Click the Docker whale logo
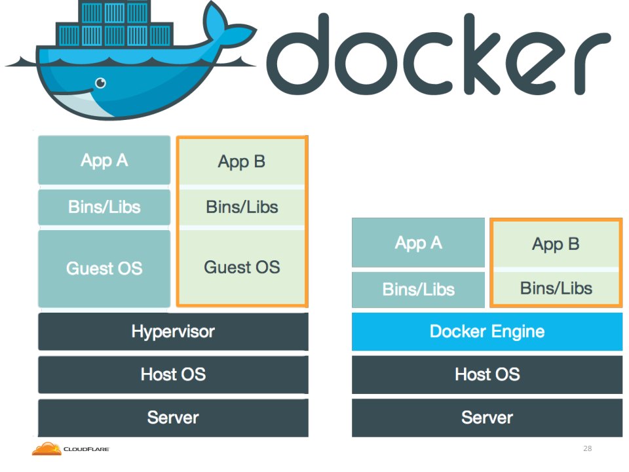This screenshot has height=472, width=629. click(130, 59)
